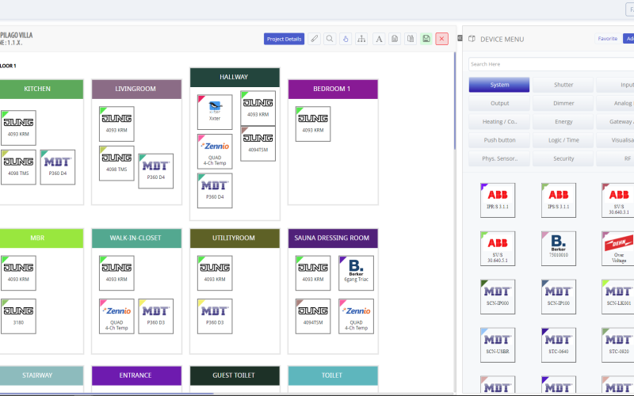Click the BEDROOM 1 room header

click(333, 89)
